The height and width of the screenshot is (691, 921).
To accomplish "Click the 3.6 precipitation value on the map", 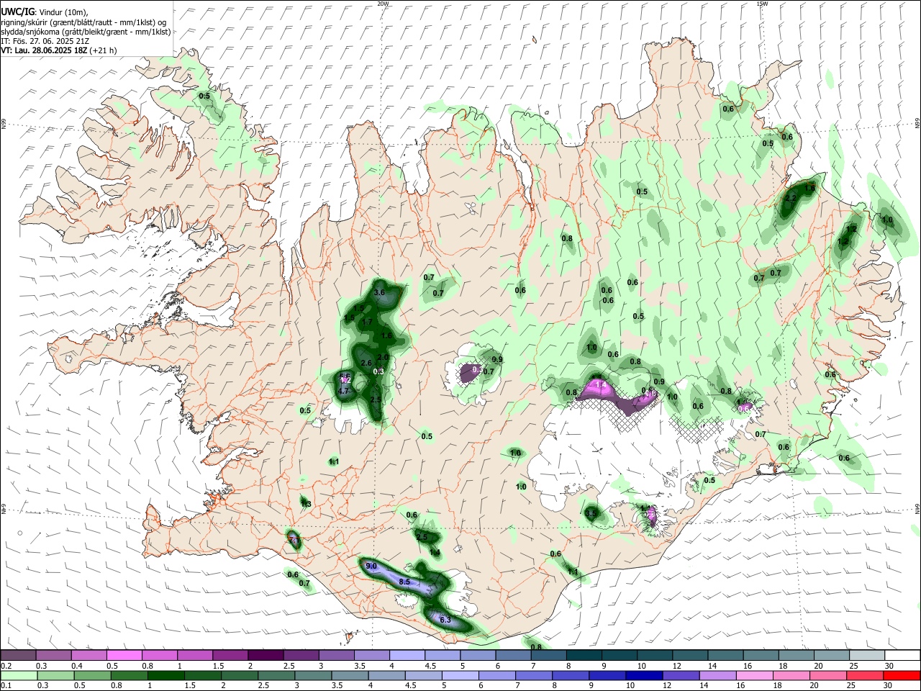I will coord(380,292).
